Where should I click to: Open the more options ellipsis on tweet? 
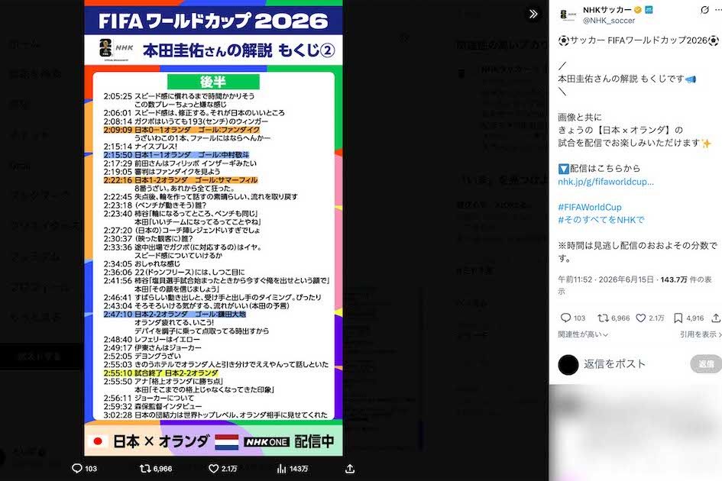tap(719, 10)
